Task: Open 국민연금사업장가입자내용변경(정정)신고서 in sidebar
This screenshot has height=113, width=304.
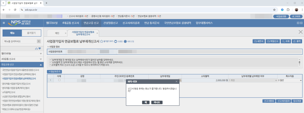Action: click(20, 70)
